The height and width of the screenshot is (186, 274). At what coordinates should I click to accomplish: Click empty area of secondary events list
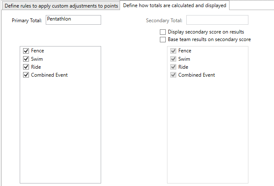pyautogui.click(x=208, y=131)
